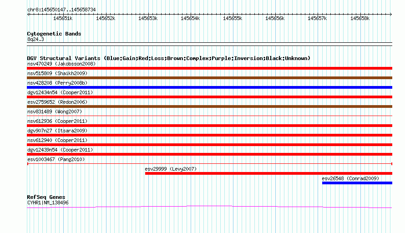Click the 145654k ruler tick label
This screenshot has height=233, width=405.
190,19
